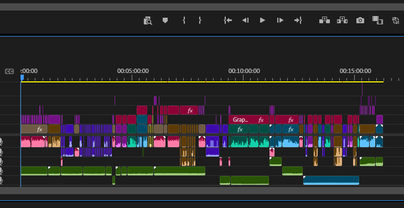This screenshot has height=208, width=404.
Task: Open Comparison View icon
Action: [x=377, y=20]
